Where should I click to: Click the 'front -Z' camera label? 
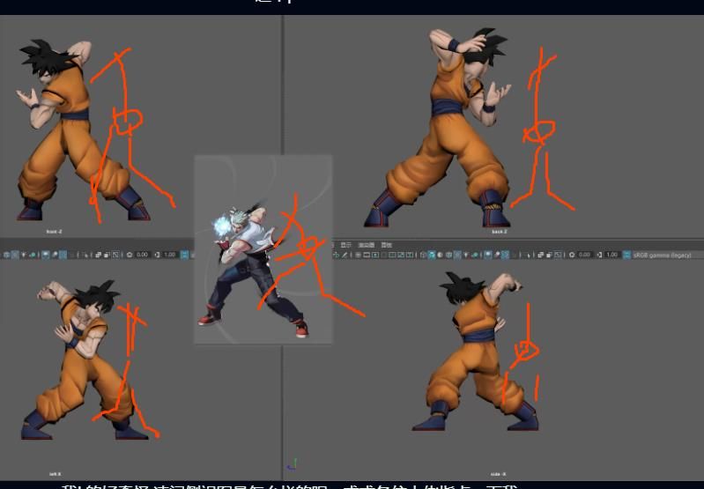click(x=54, y=232)
